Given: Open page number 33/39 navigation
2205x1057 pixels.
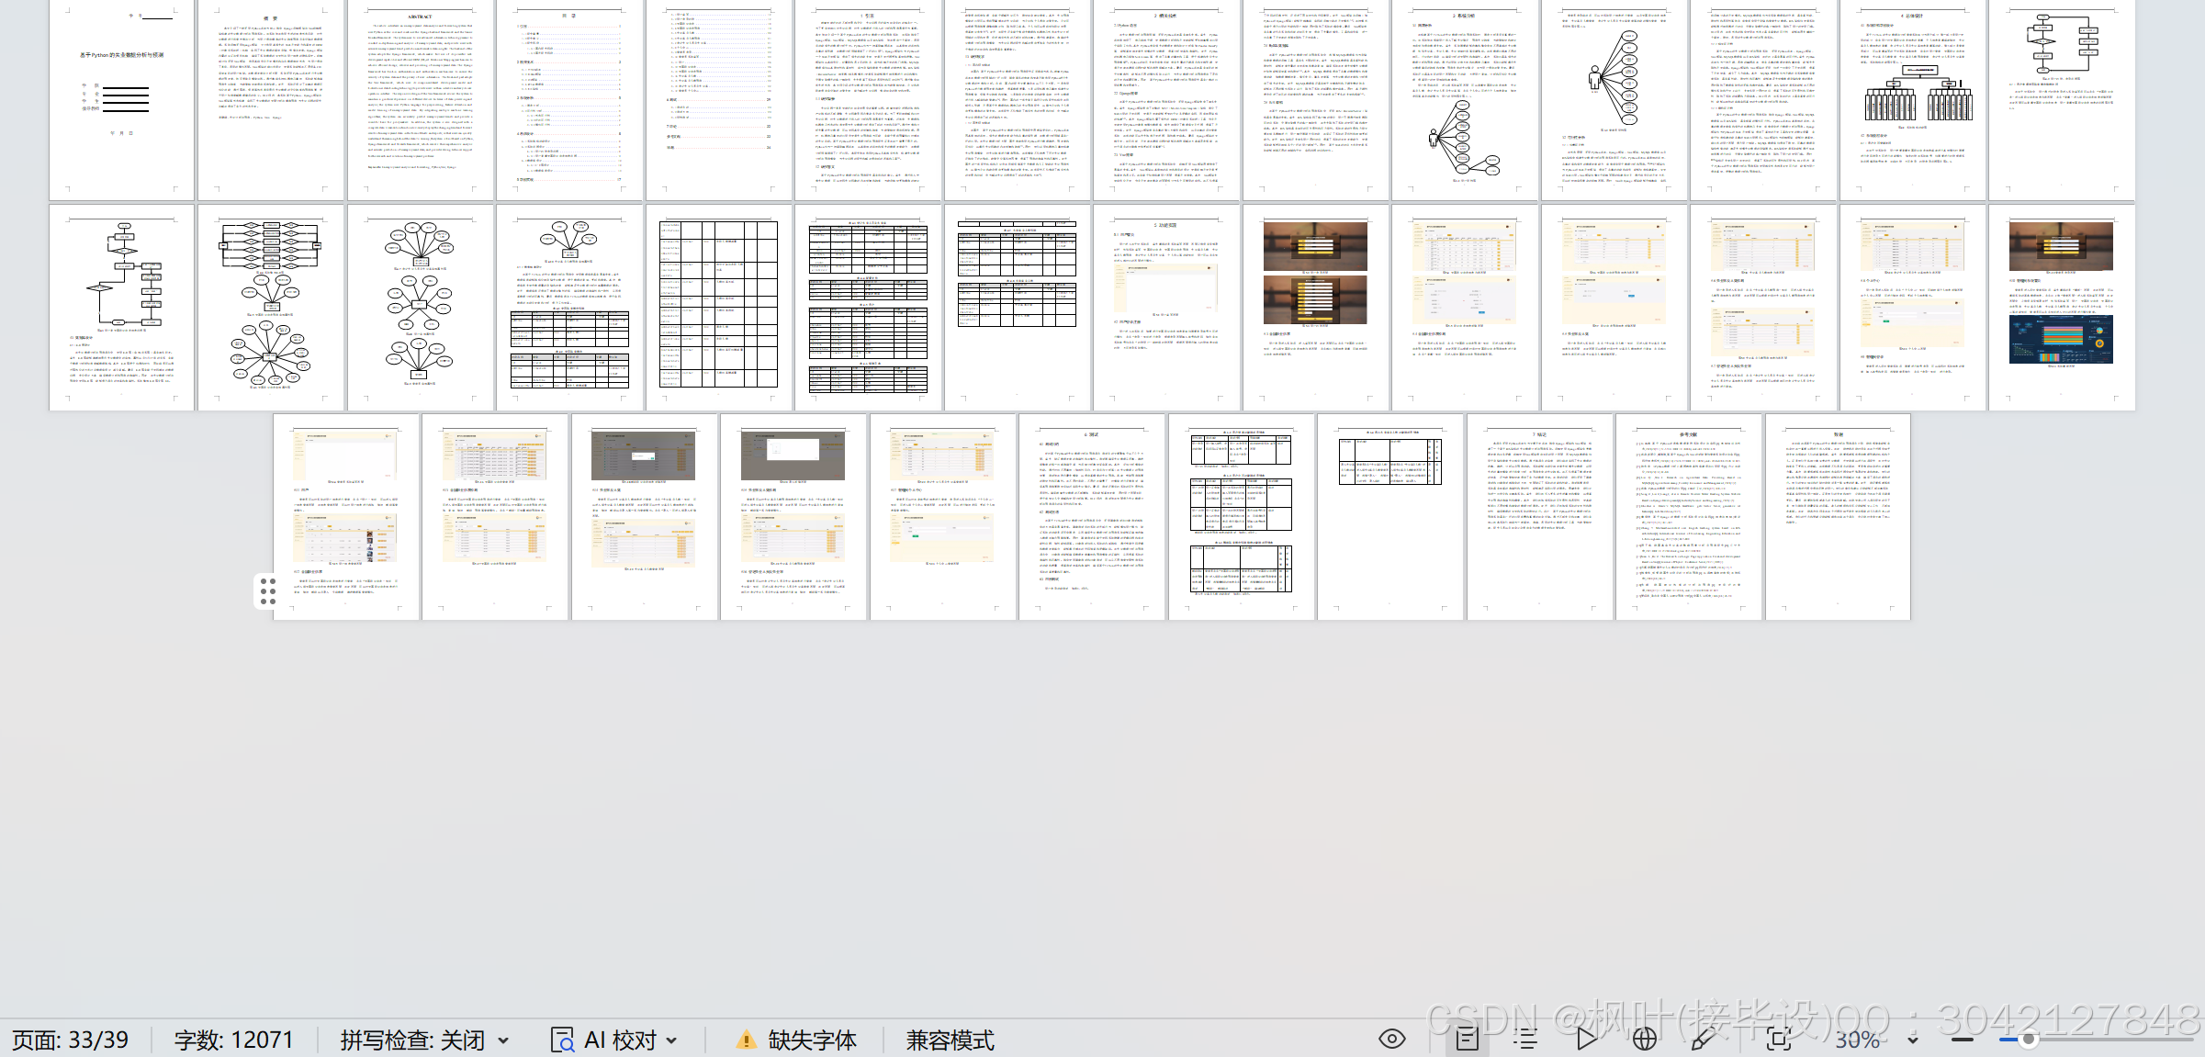Looking at the screenshot, I should (x=70, y=1040).
